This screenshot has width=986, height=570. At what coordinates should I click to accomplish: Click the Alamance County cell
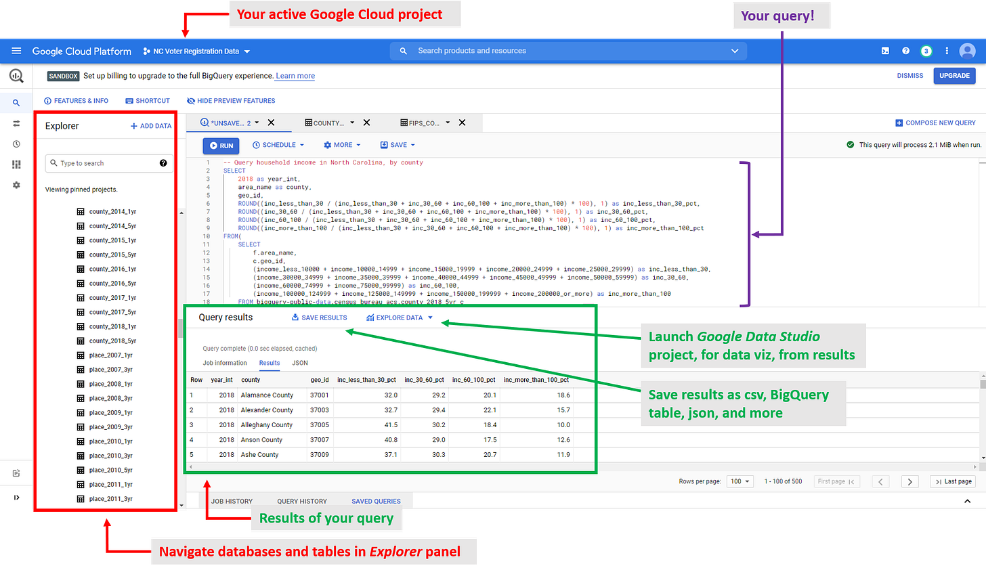click(x=267, y=395)
